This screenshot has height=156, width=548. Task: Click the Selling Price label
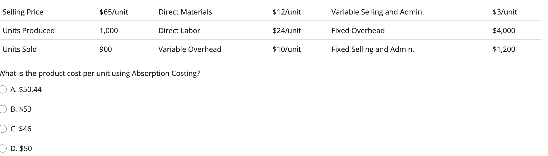tap(23, 12)
